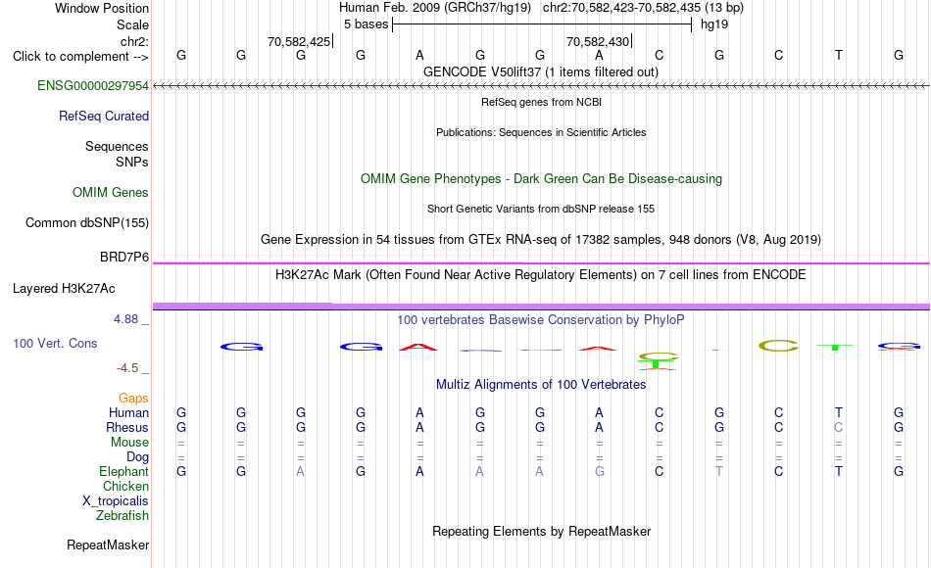Screen dimensions: 931x568
Task: Click the 70,582,430 position marker
Action: 598,41
